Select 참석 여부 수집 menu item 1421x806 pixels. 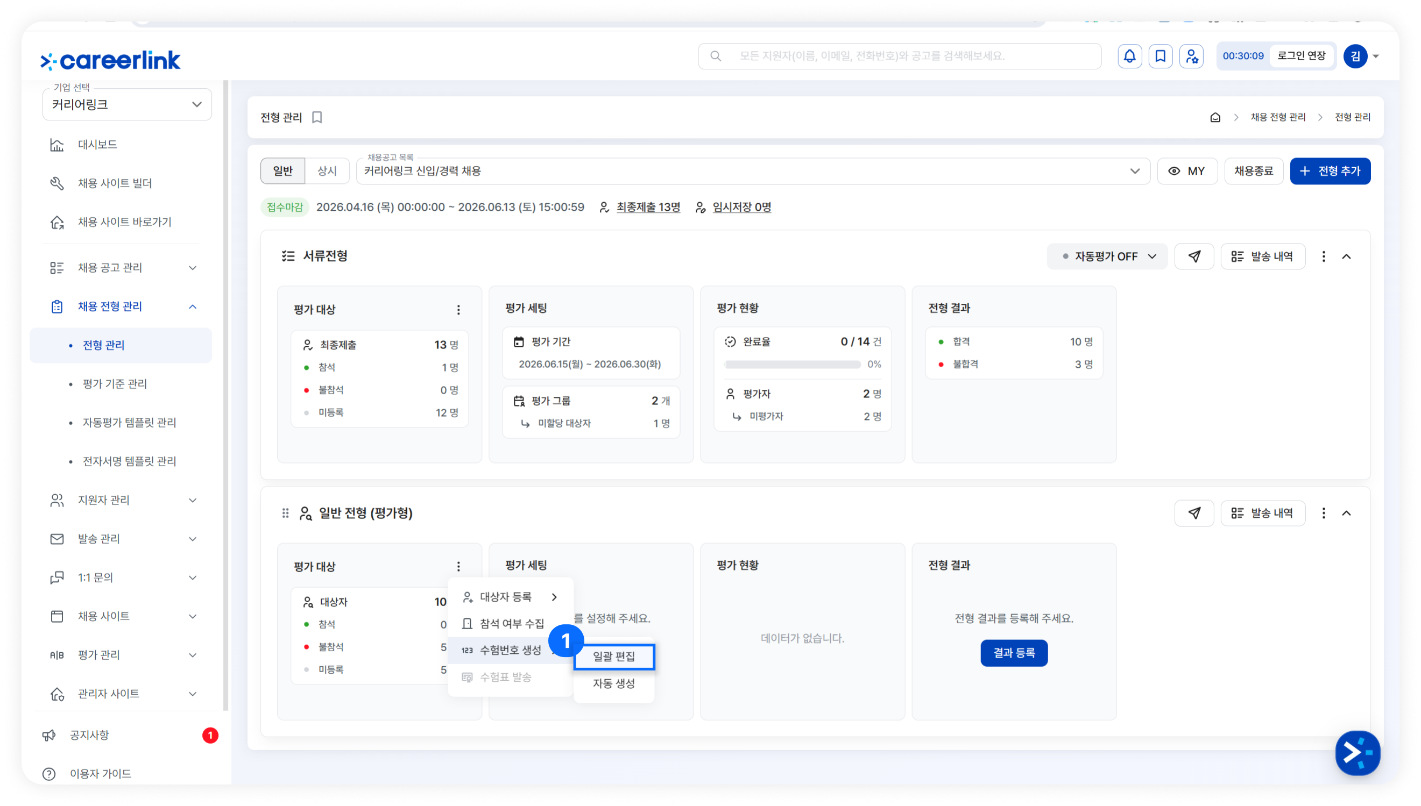pyautogui.click(x=510, y=624)
